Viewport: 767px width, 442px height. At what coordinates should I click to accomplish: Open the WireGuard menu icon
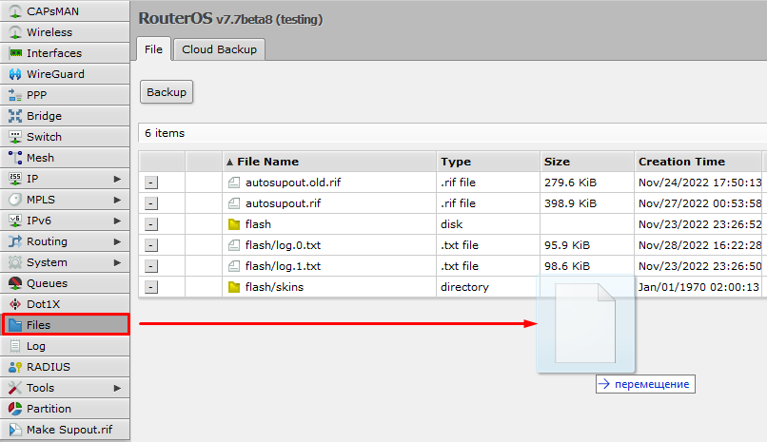pos(15,74)
